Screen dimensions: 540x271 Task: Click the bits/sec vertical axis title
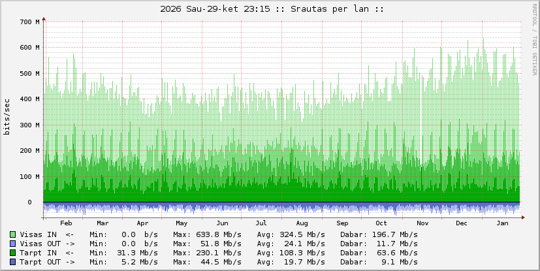click(7, 118)
